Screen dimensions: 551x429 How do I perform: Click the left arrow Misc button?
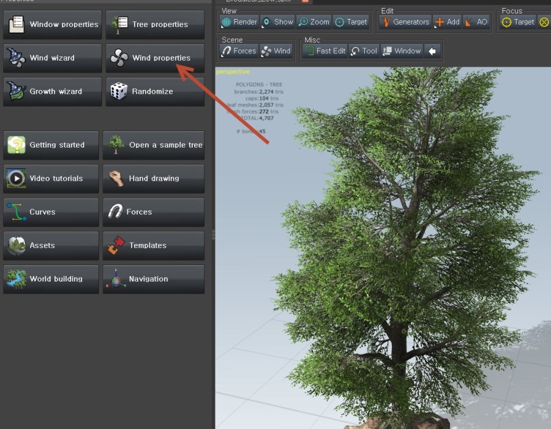click(432, 51)
